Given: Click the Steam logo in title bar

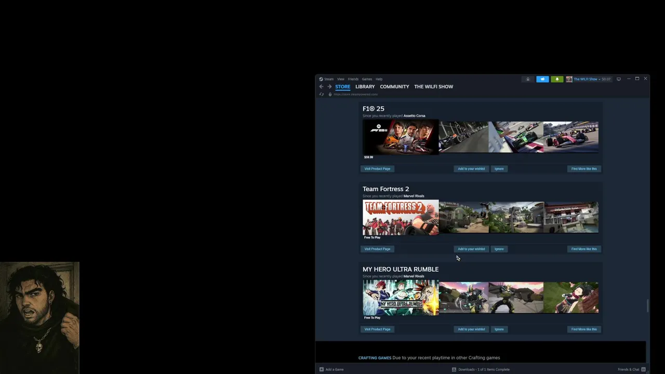Looking at the screenshot, I should [x=321, y=79].
